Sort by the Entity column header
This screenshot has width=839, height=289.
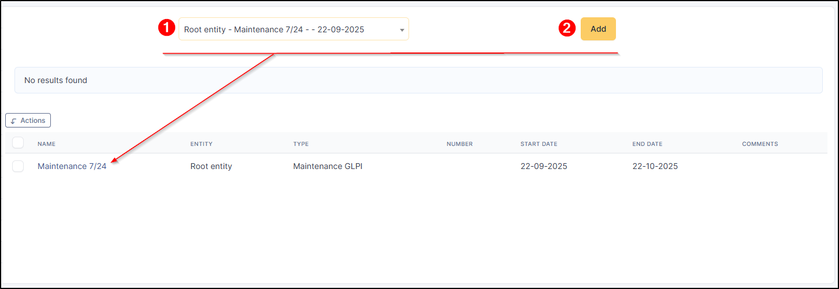202,144
